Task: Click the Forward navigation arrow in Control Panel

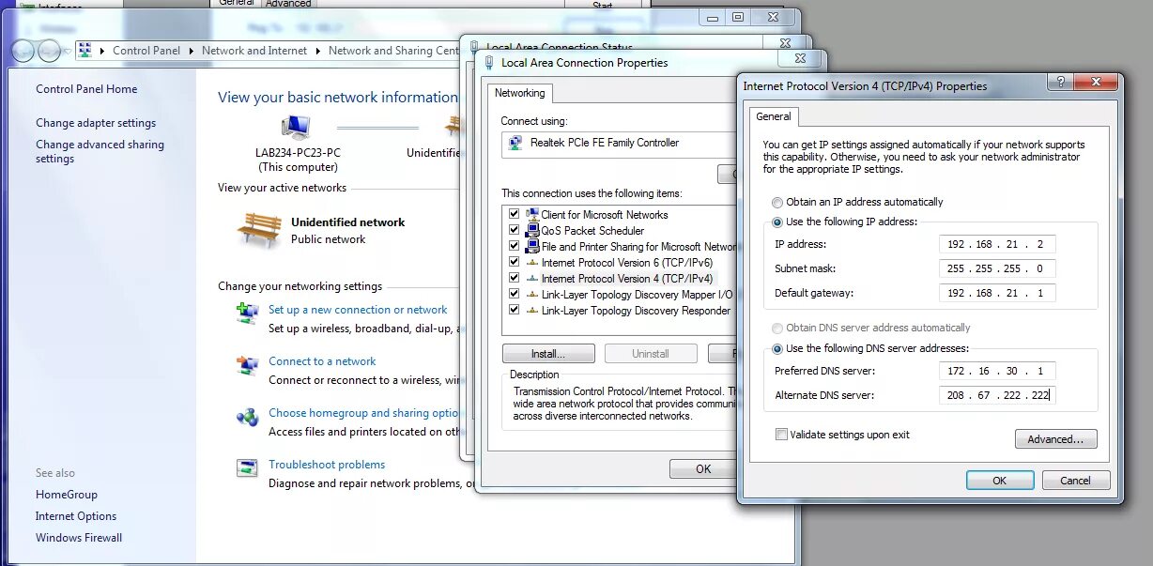Action: click(x=50, y=51)
